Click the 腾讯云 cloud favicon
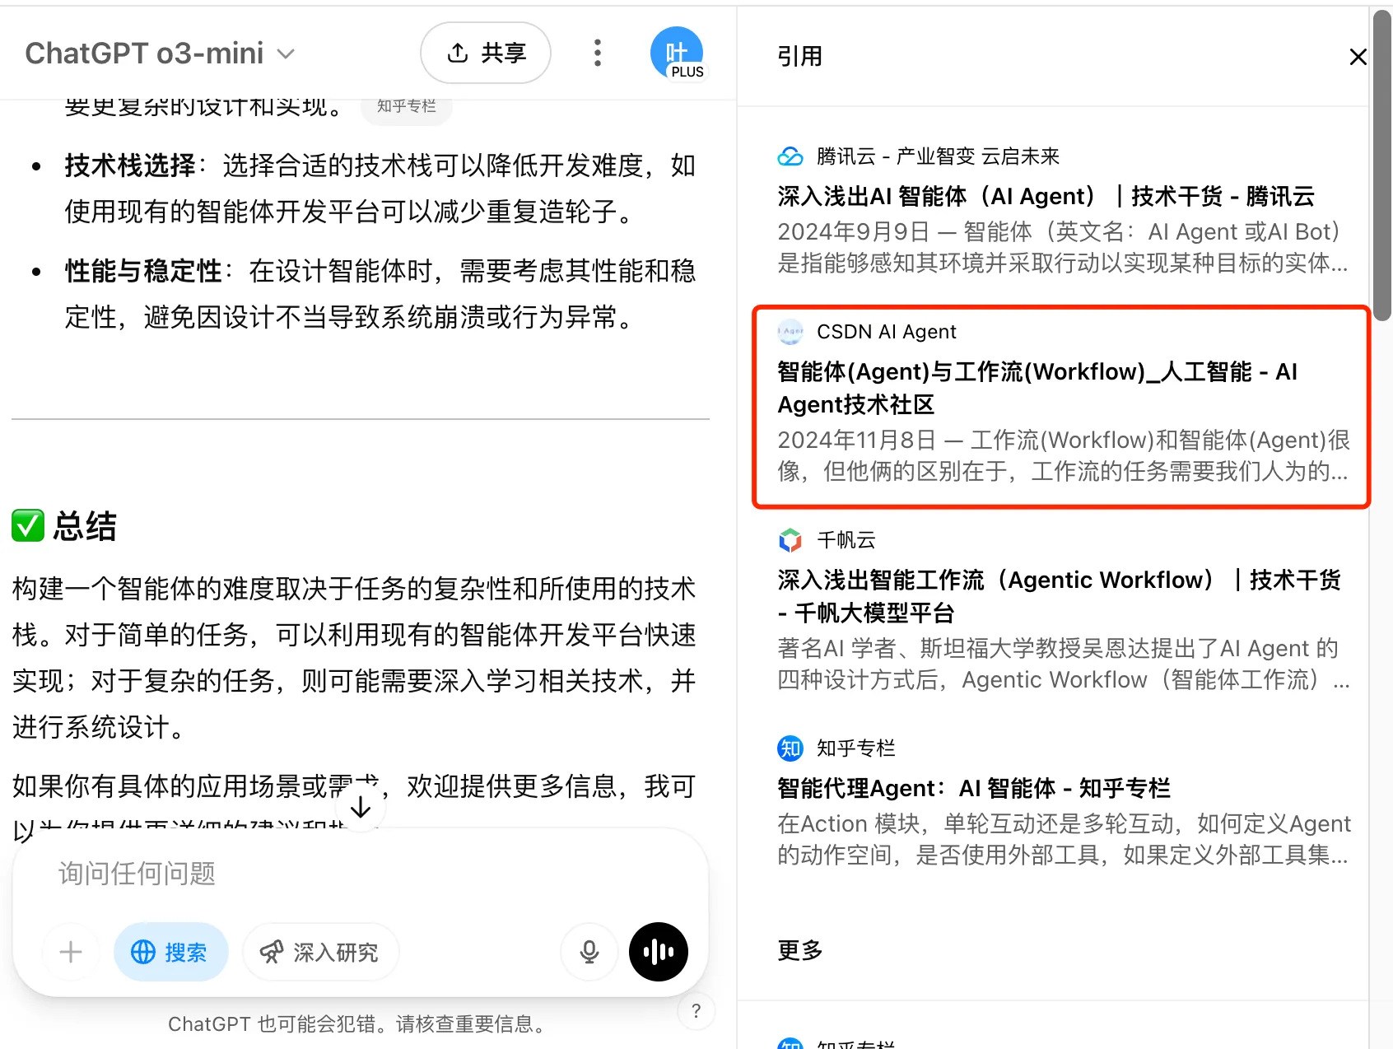The width and height of the screenshot is (1393, 1049). (x=790, y=156)
